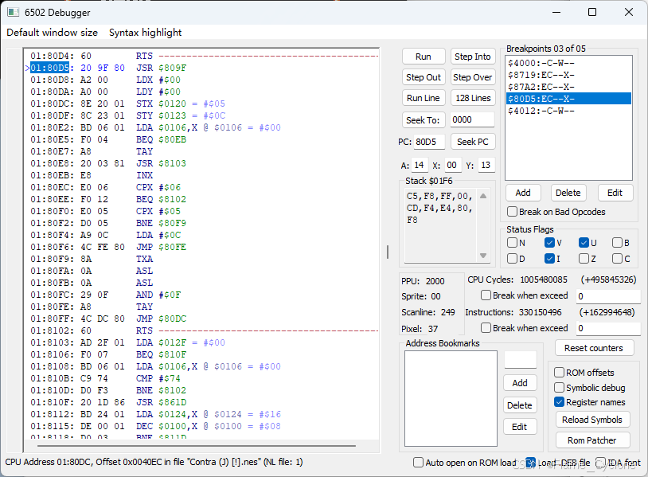The image size is (648, 477).
Task: Focus the Y register field
Action: click(x=486, y=166)
